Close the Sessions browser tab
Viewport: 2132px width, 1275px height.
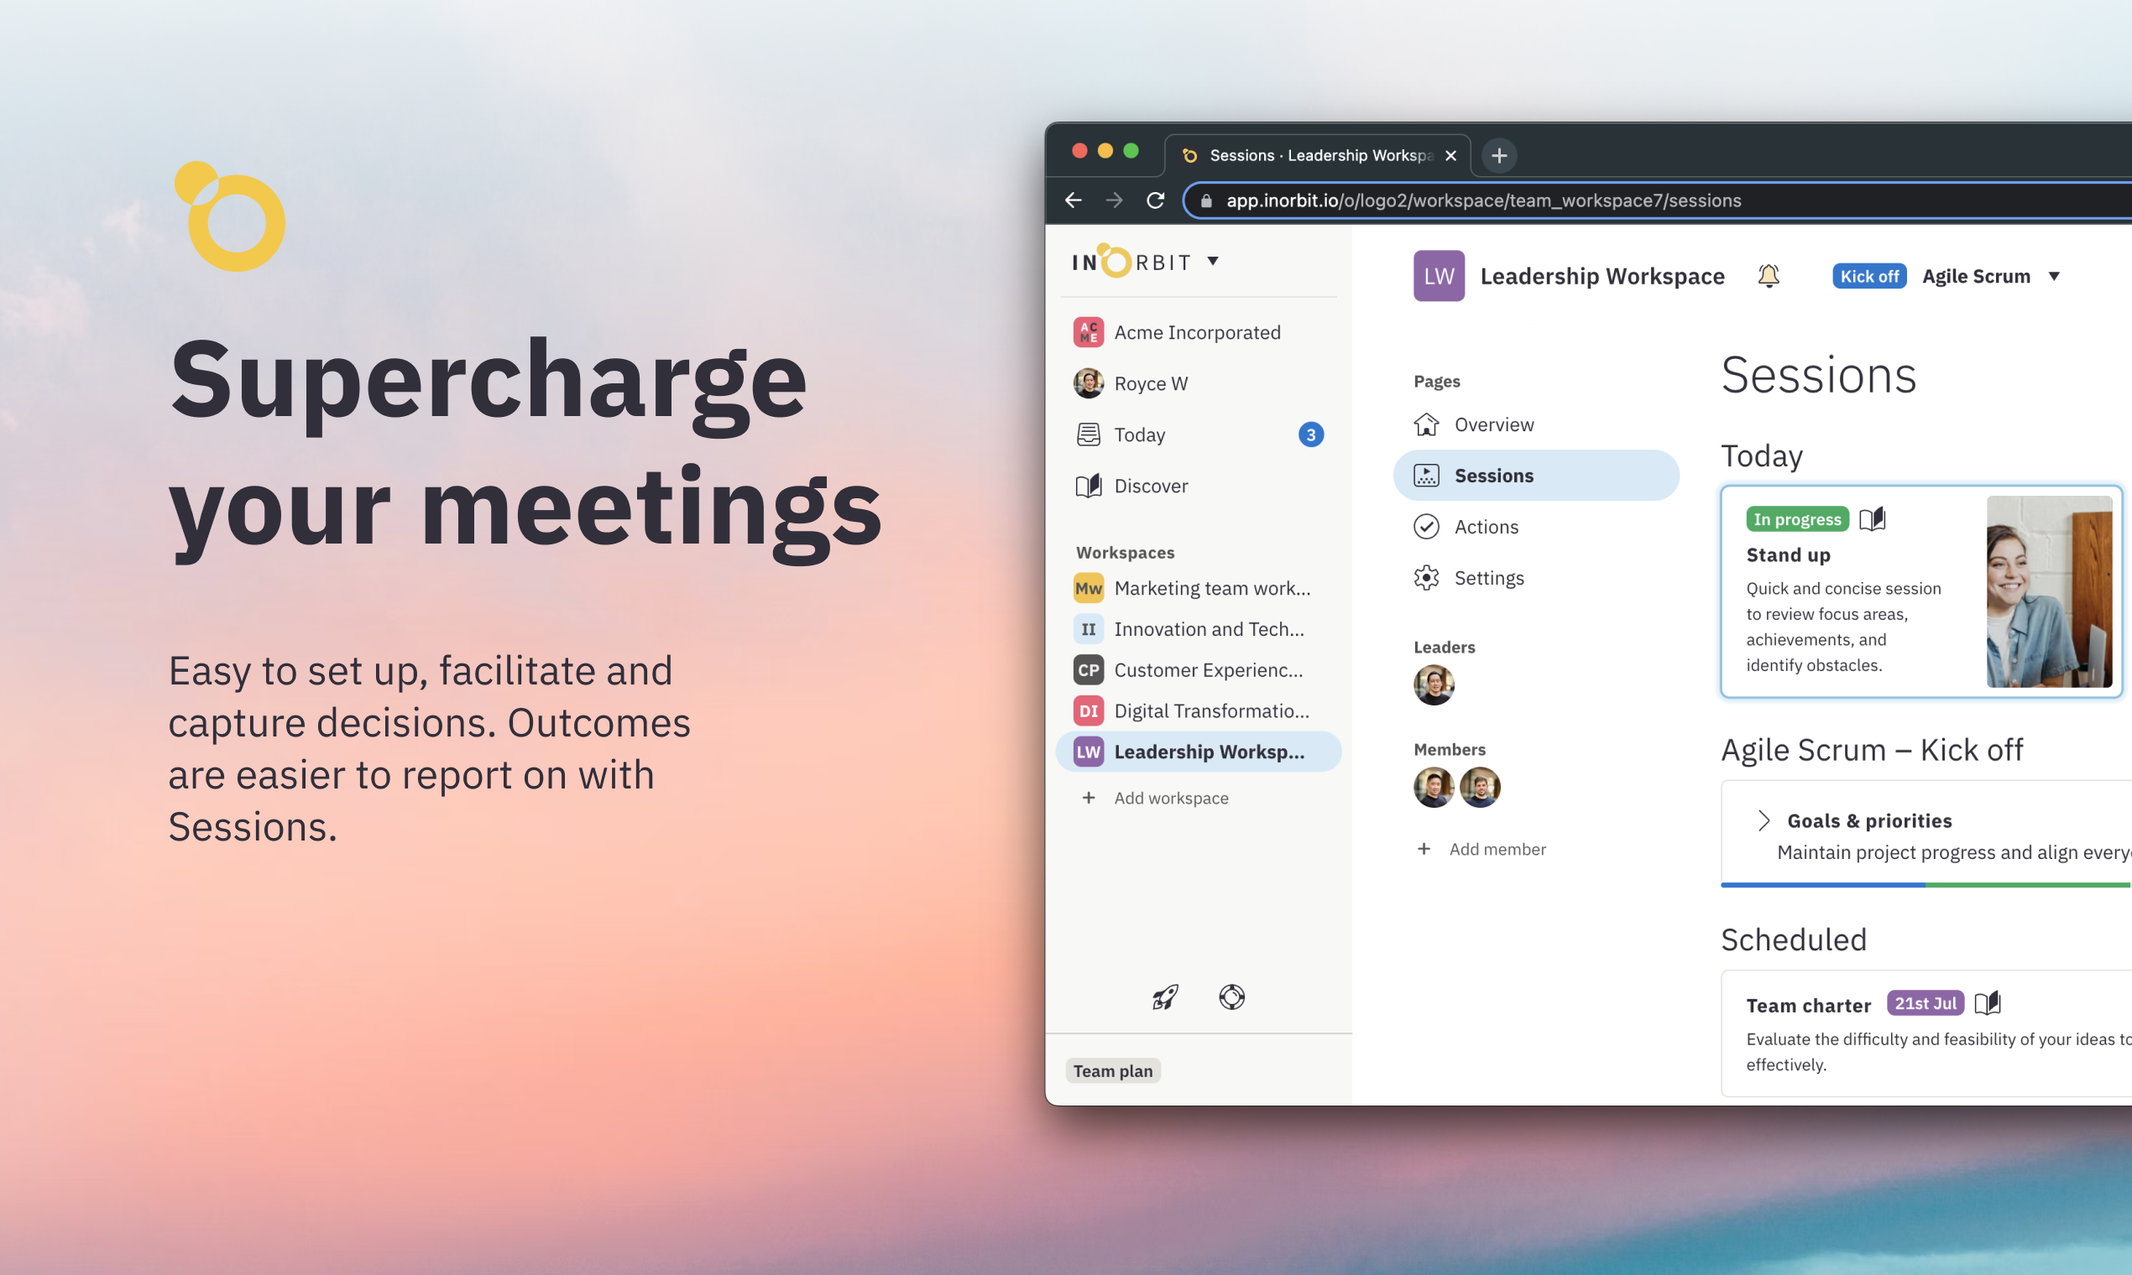click(1450, 155)
